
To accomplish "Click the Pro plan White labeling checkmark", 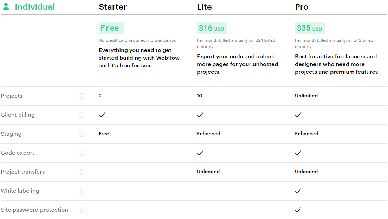I will (298, 191).
